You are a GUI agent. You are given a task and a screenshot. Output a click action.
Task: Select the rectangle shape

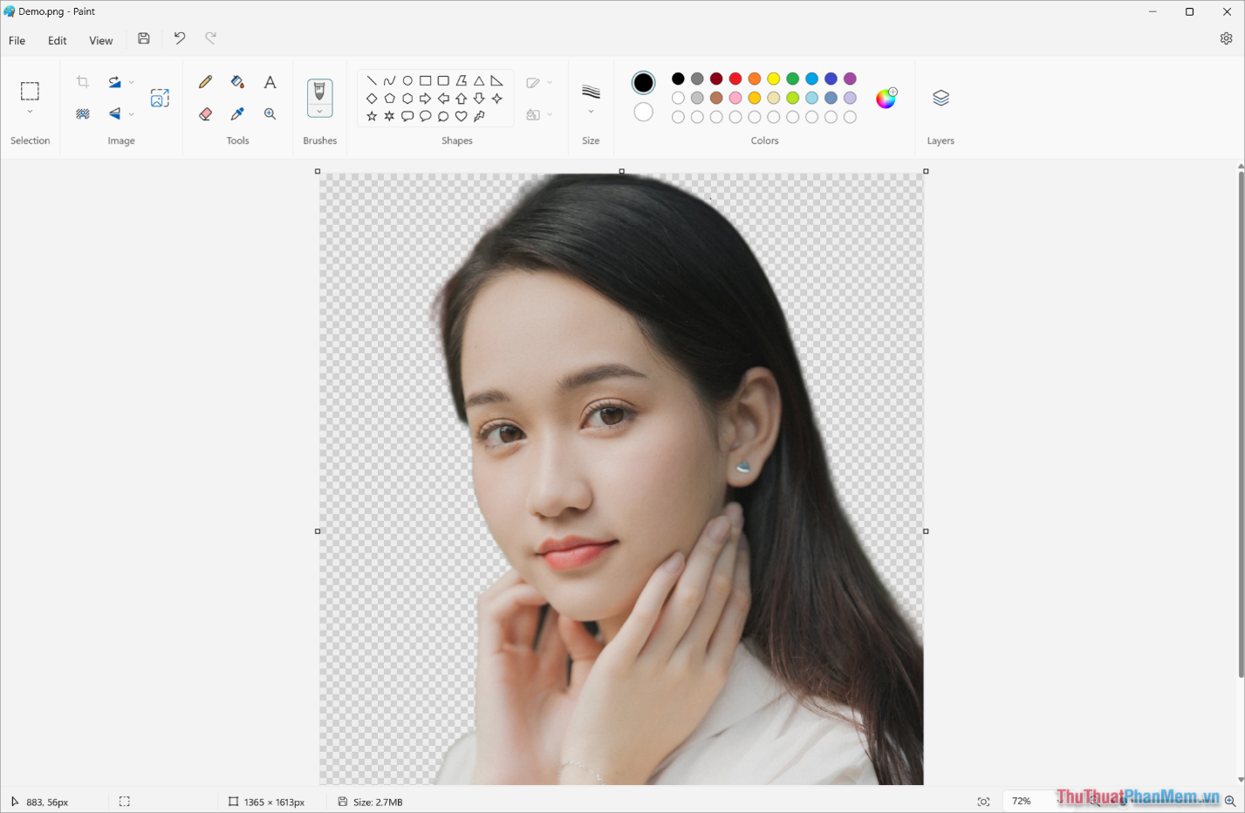tap(425, 79)
